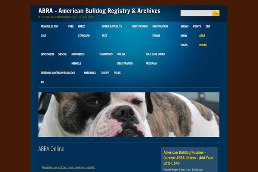Screen dimensions: 258x172
Task: Open Breeding American Bulldogs 101 menu item
Action: [58, 77]
